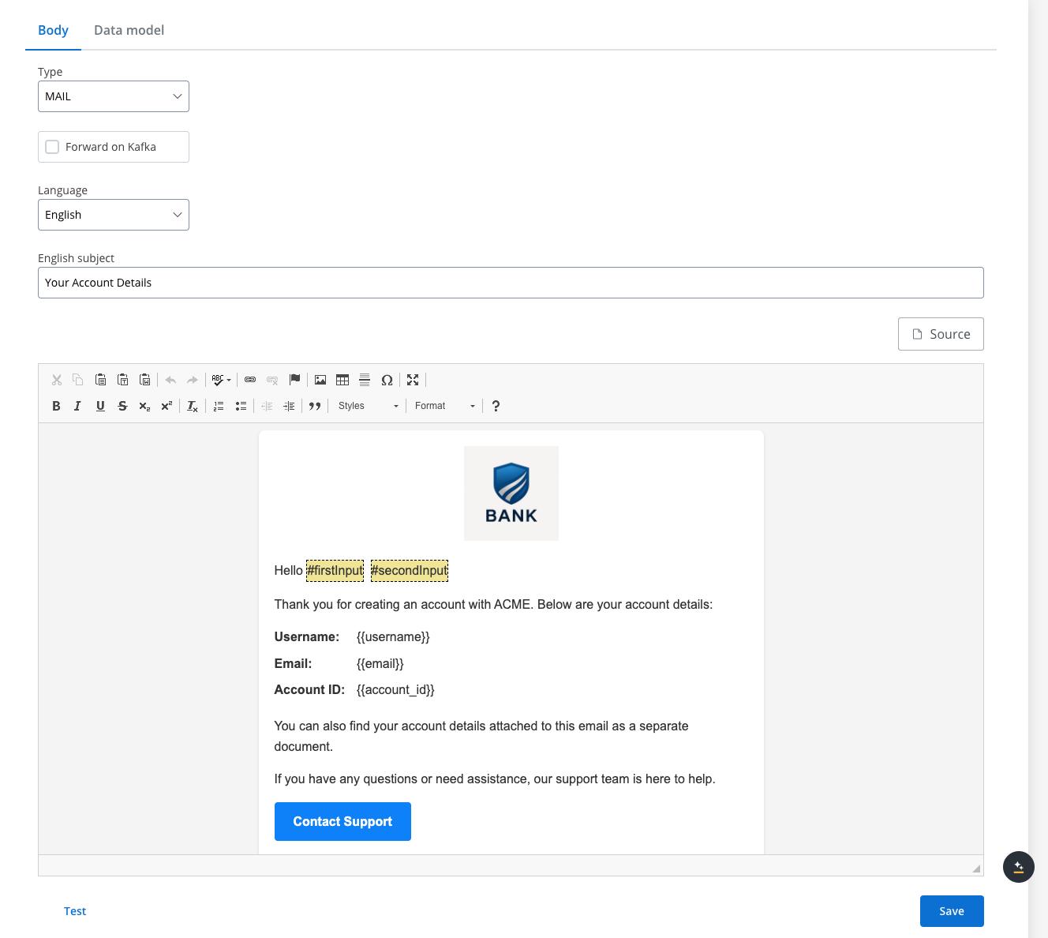Insert a link with the chain icon

(x=250, y=380)
